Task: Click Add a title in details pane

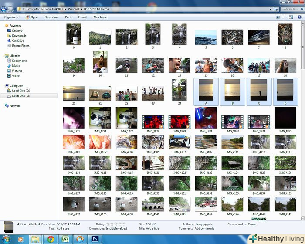Action: coord(152,229)
